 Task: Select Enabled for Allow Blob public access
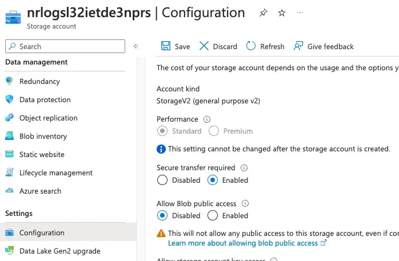pos(213,216)
